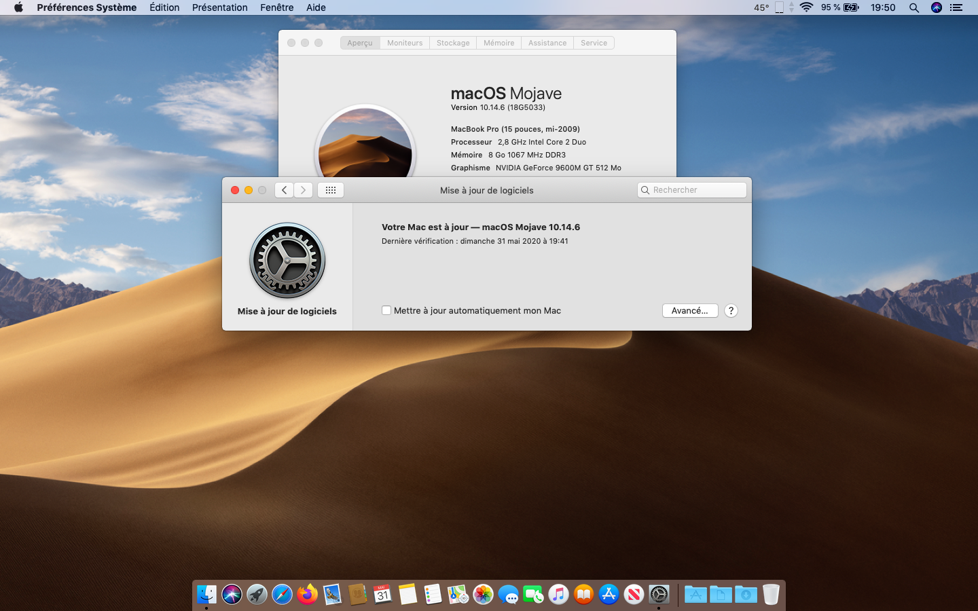Switch to the Assistance tab
This screenshot has height=611, width=978.
pyautogui.click(x=547, y=43)
